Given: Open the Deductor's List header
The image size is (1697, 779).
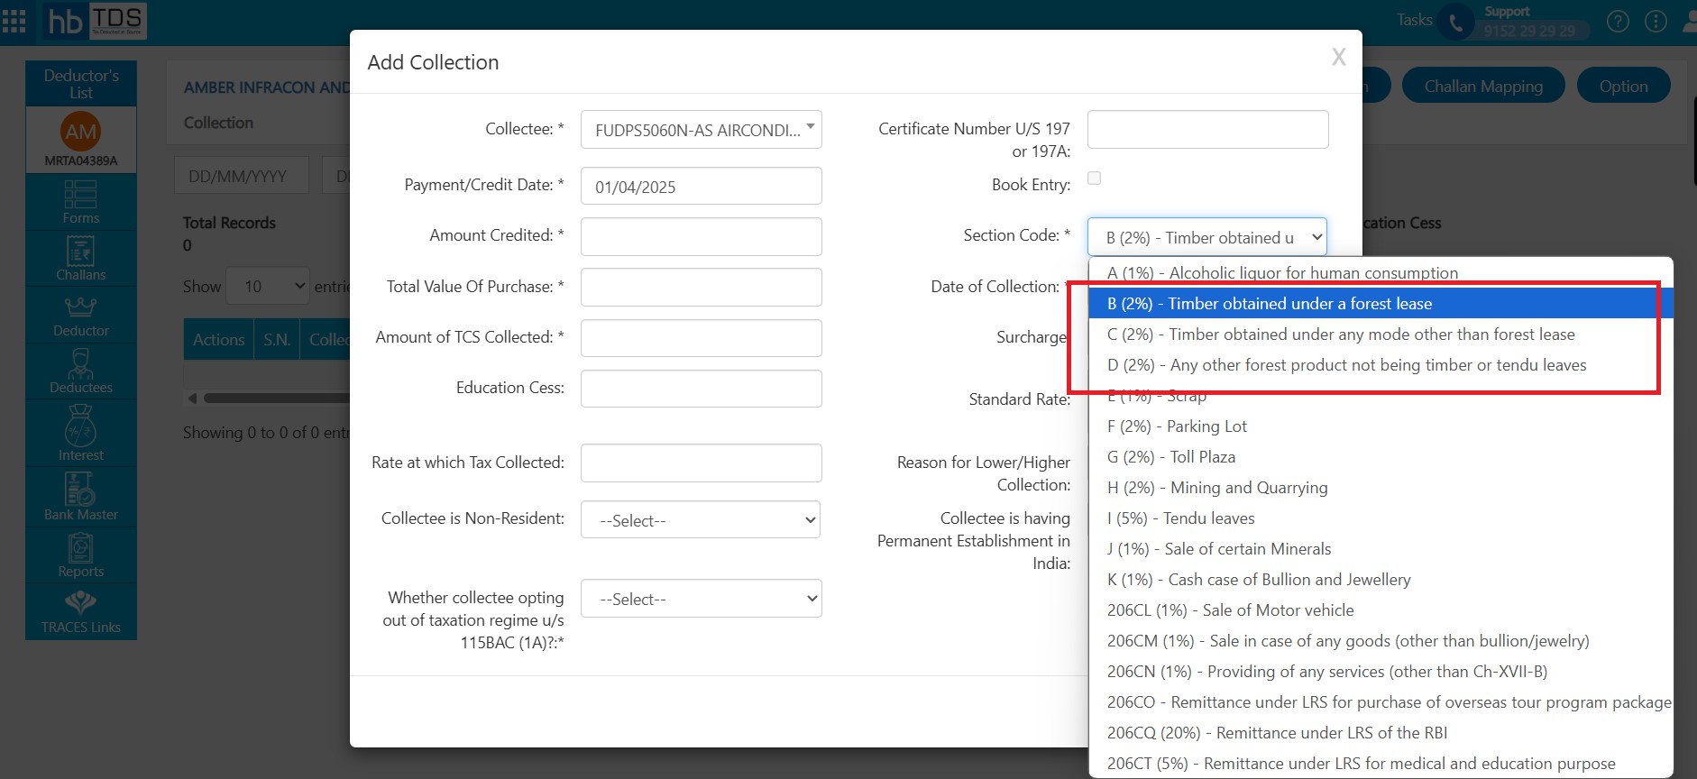Looking at the screenshot, I should point(81,84).
